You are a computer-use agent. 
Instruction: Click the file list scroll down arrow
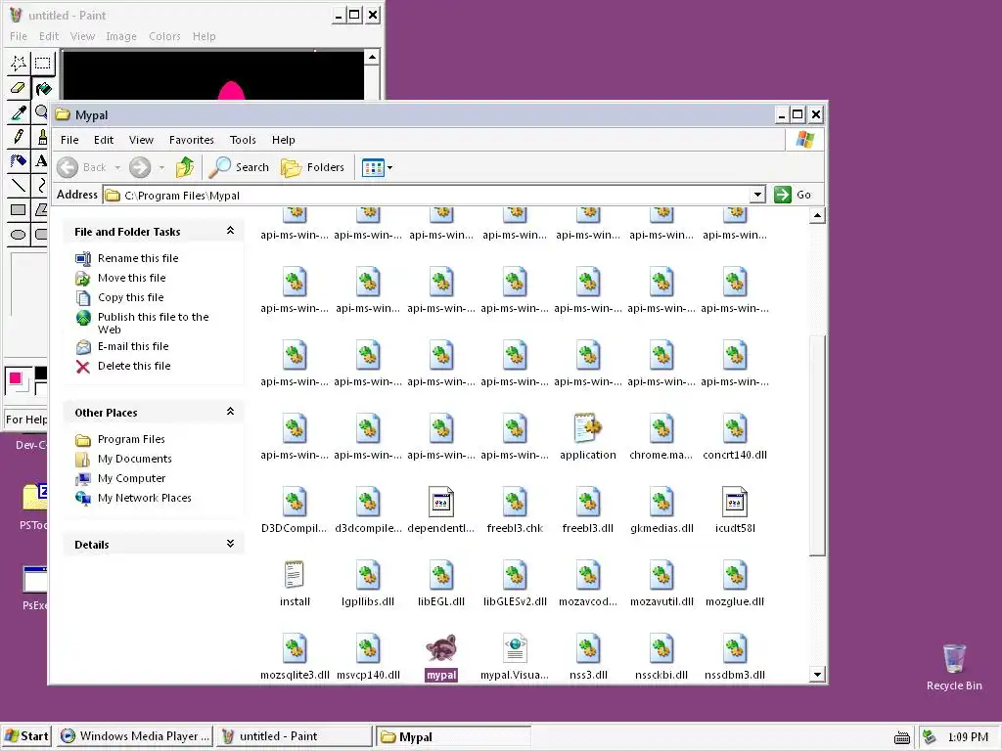(817, 674)
